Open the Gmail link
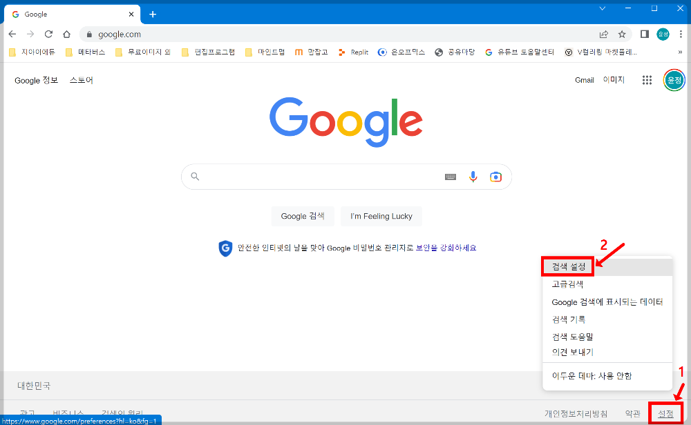This screenshot has height=425, width=691. (x=585, y=80)
